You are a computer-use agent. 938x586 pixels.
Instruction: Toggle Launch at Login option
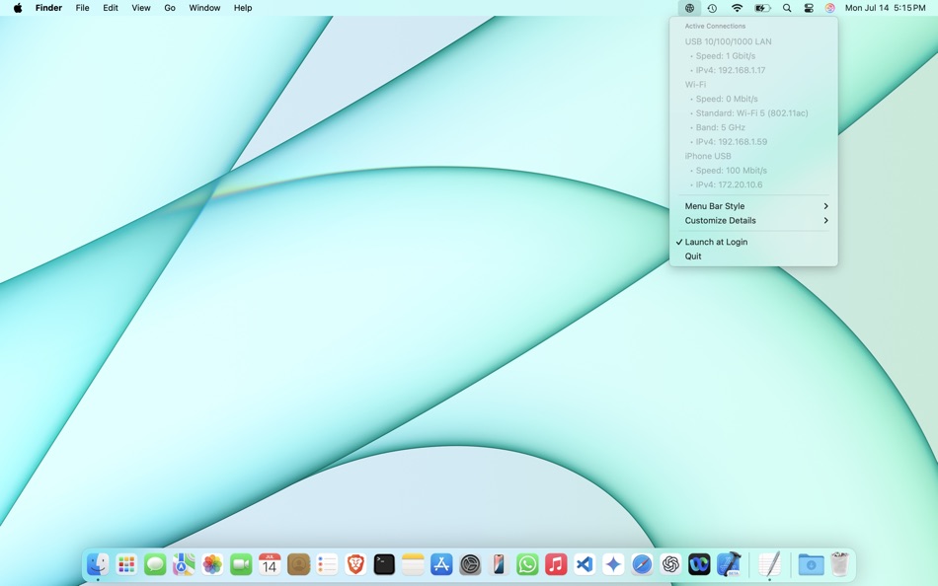tap(713, 242)
